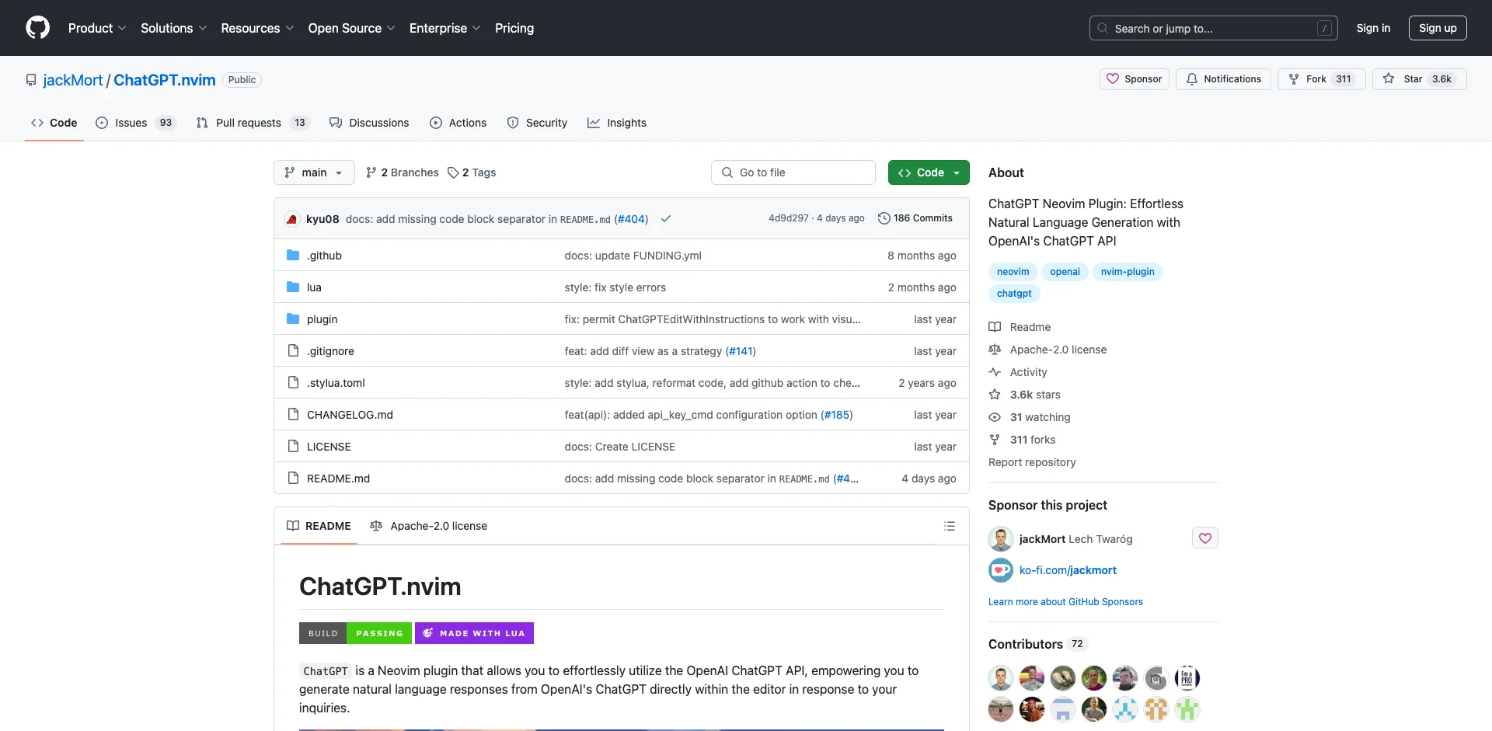Open the Pricing link

pyautogui.click(x=514, y=28)
